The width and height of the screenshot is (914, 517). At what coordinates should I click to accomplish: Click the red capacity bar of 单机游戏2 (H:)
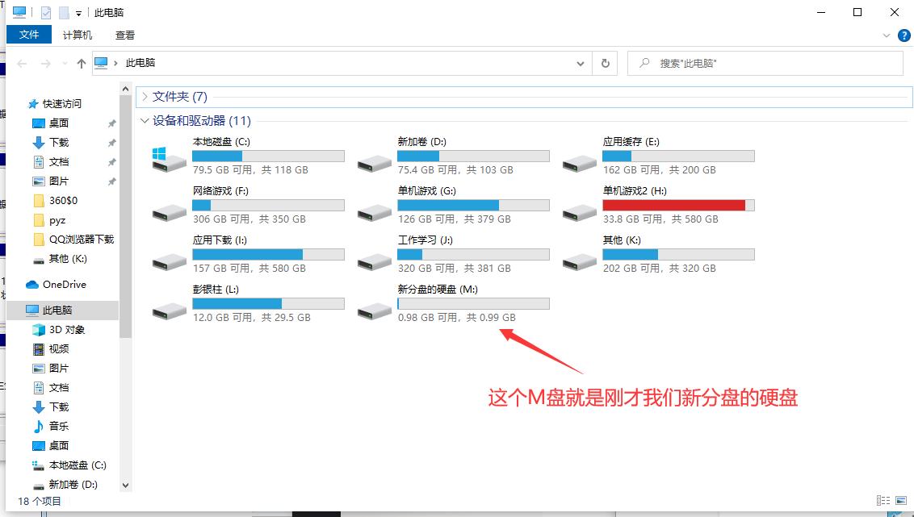(x=673, y=204)
